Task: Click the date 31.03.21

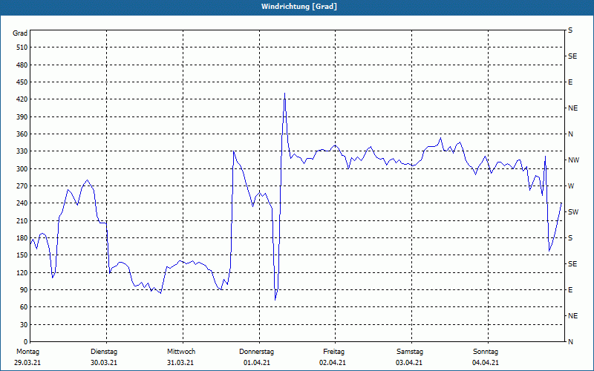Action: click(180, 363)
